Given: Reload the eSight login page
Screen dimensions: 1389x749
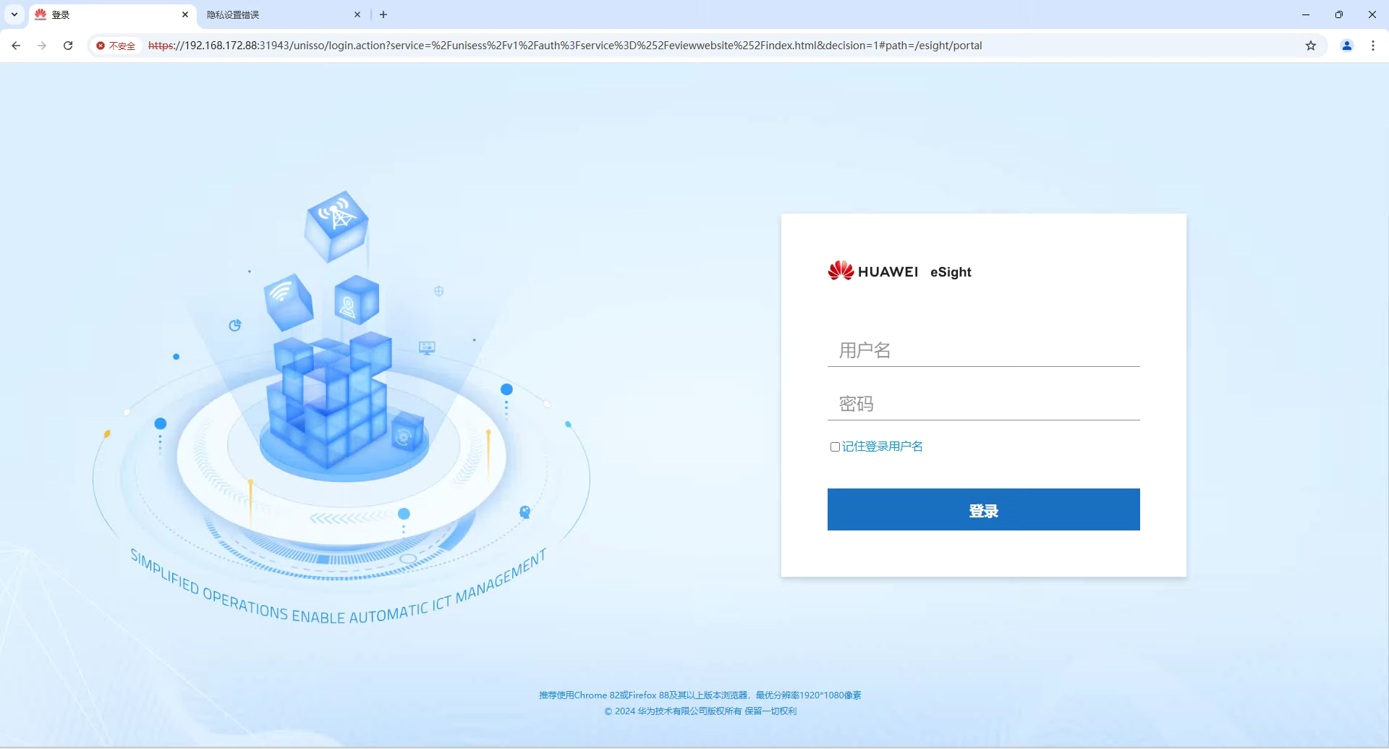Looking at the screenshot, I should click(x=68, y=46).
